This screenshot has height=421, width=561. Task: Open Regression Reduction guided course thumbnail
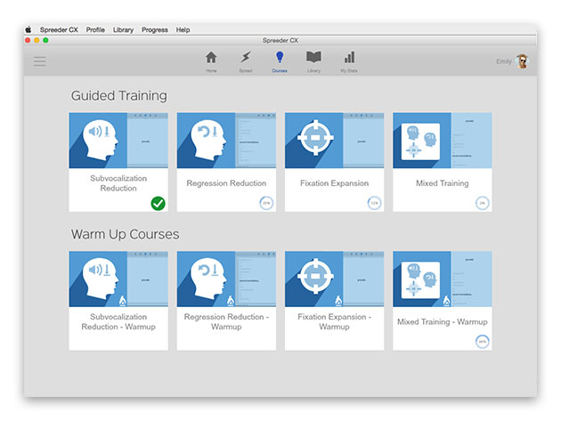tap(226, 141)
